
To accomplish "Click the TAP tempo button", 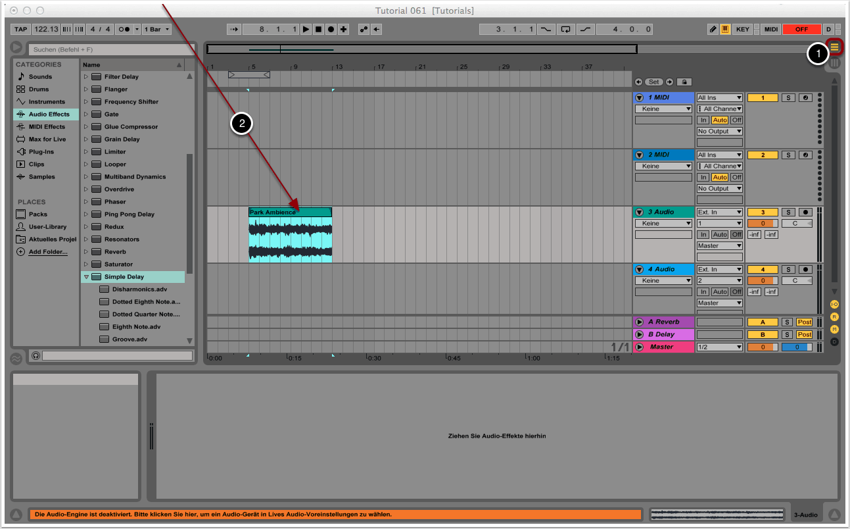I will tap(21, 30).
